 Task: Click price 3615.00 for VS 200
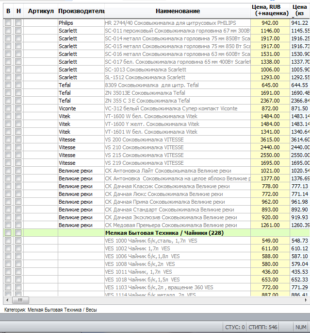coord(270,140)
